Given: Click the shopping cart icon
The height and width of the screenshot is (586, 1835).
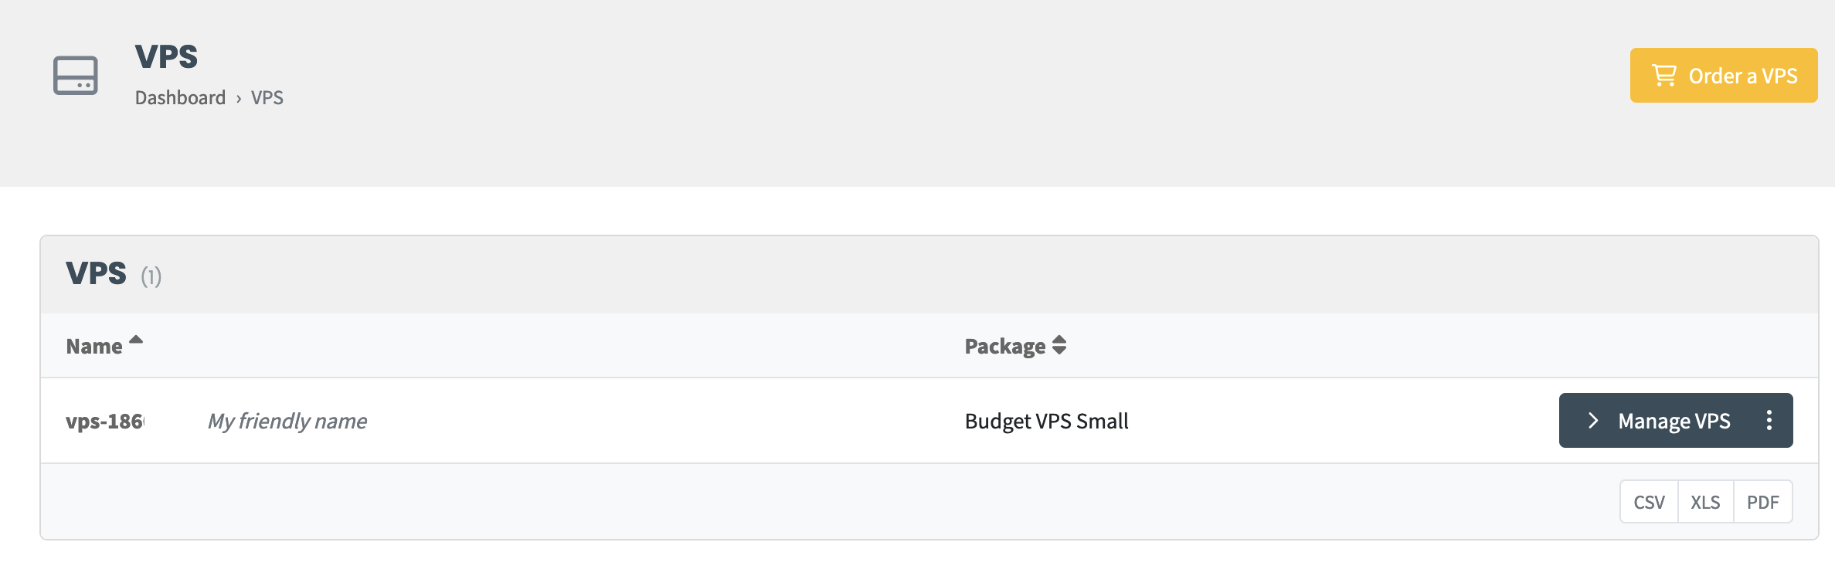Looking at the screenshot, I should point(1663,76).
